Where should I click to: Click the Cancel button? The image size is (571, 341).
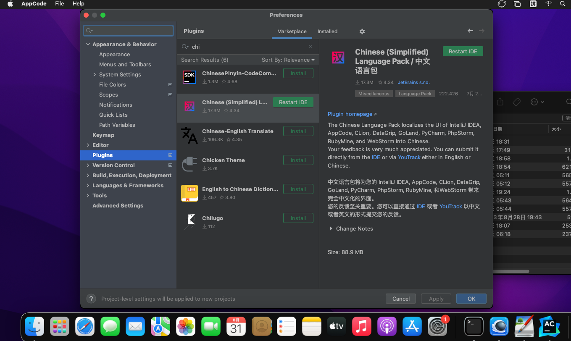pos(401,299)
